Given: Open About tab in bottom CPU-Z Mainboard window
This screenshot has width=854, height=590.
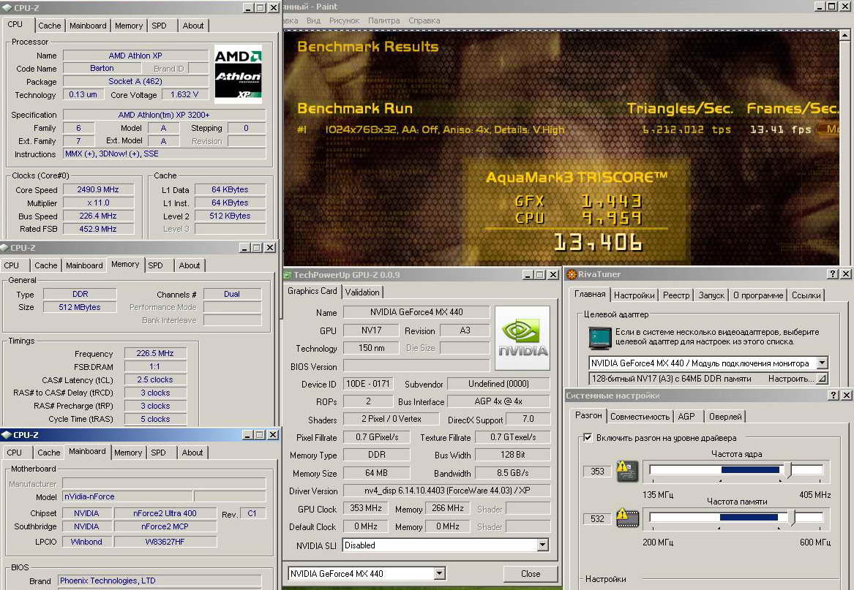Looking at the screenshot, I should [192, 453].
